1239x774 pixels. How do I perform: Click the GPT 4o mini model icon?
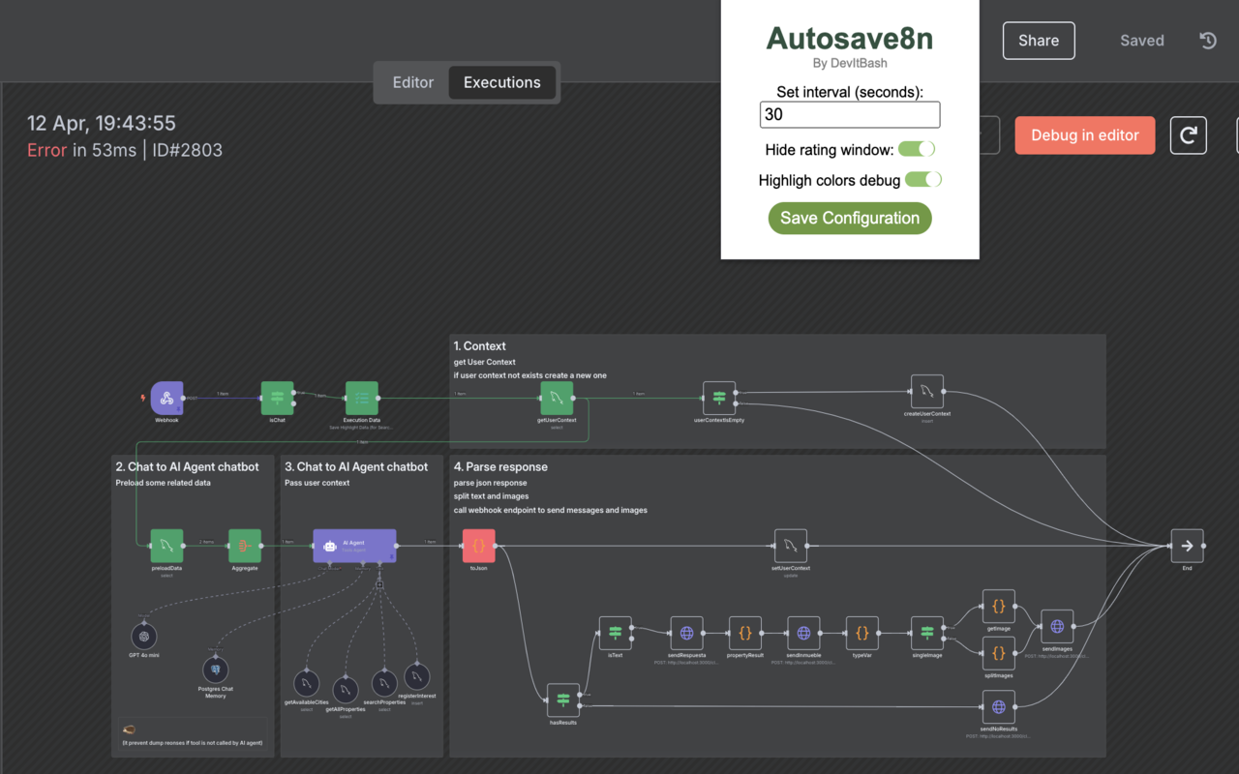[x=143, y=636]
